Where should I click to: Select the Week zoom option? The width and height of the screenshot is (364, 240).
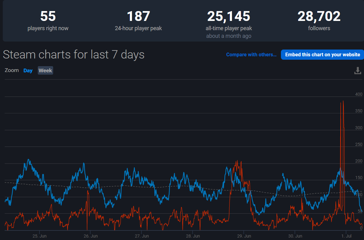pos(45,70)
